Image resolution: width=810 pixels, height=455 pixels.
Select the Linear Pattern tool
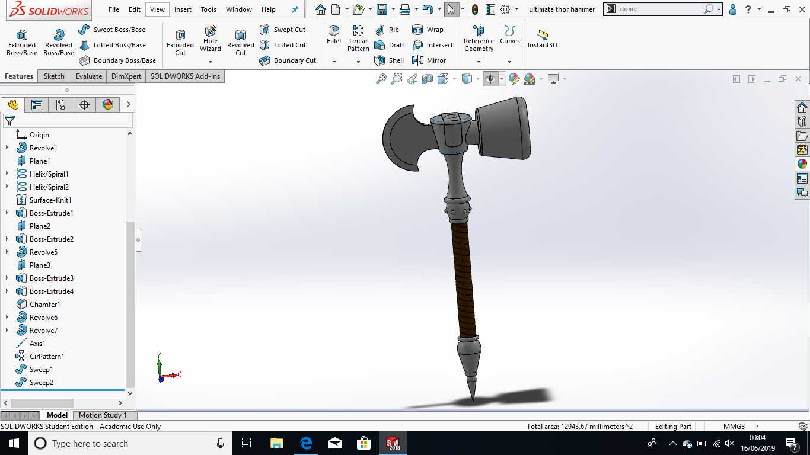pyautogui.click(x=358, y=39)
